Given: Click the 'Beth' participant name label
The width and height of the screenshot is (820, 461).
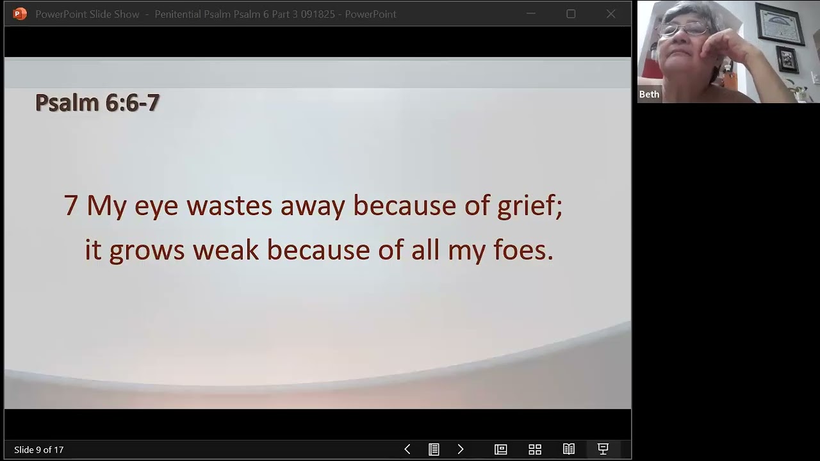Looking at the screenshot, I should click(649, 94).
